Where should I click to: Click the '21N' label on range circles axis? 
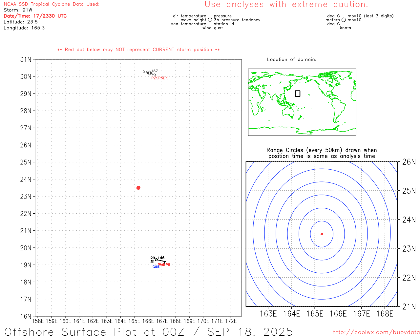[x=409, y=307]
